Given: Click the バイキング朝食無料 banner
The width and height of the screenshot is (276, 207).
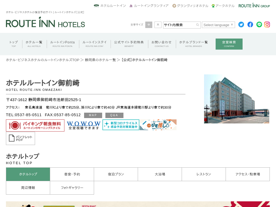Looking at the screenshot, I should (x=35, y=125).
